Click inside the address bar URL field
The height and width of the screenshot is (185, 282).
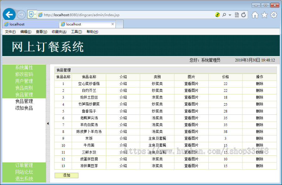(x=88, y=14)
